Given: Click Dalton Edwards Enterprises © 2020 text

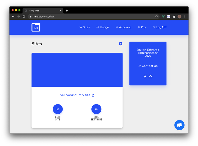Looking at the screenshot, I should tap(148, 53).
